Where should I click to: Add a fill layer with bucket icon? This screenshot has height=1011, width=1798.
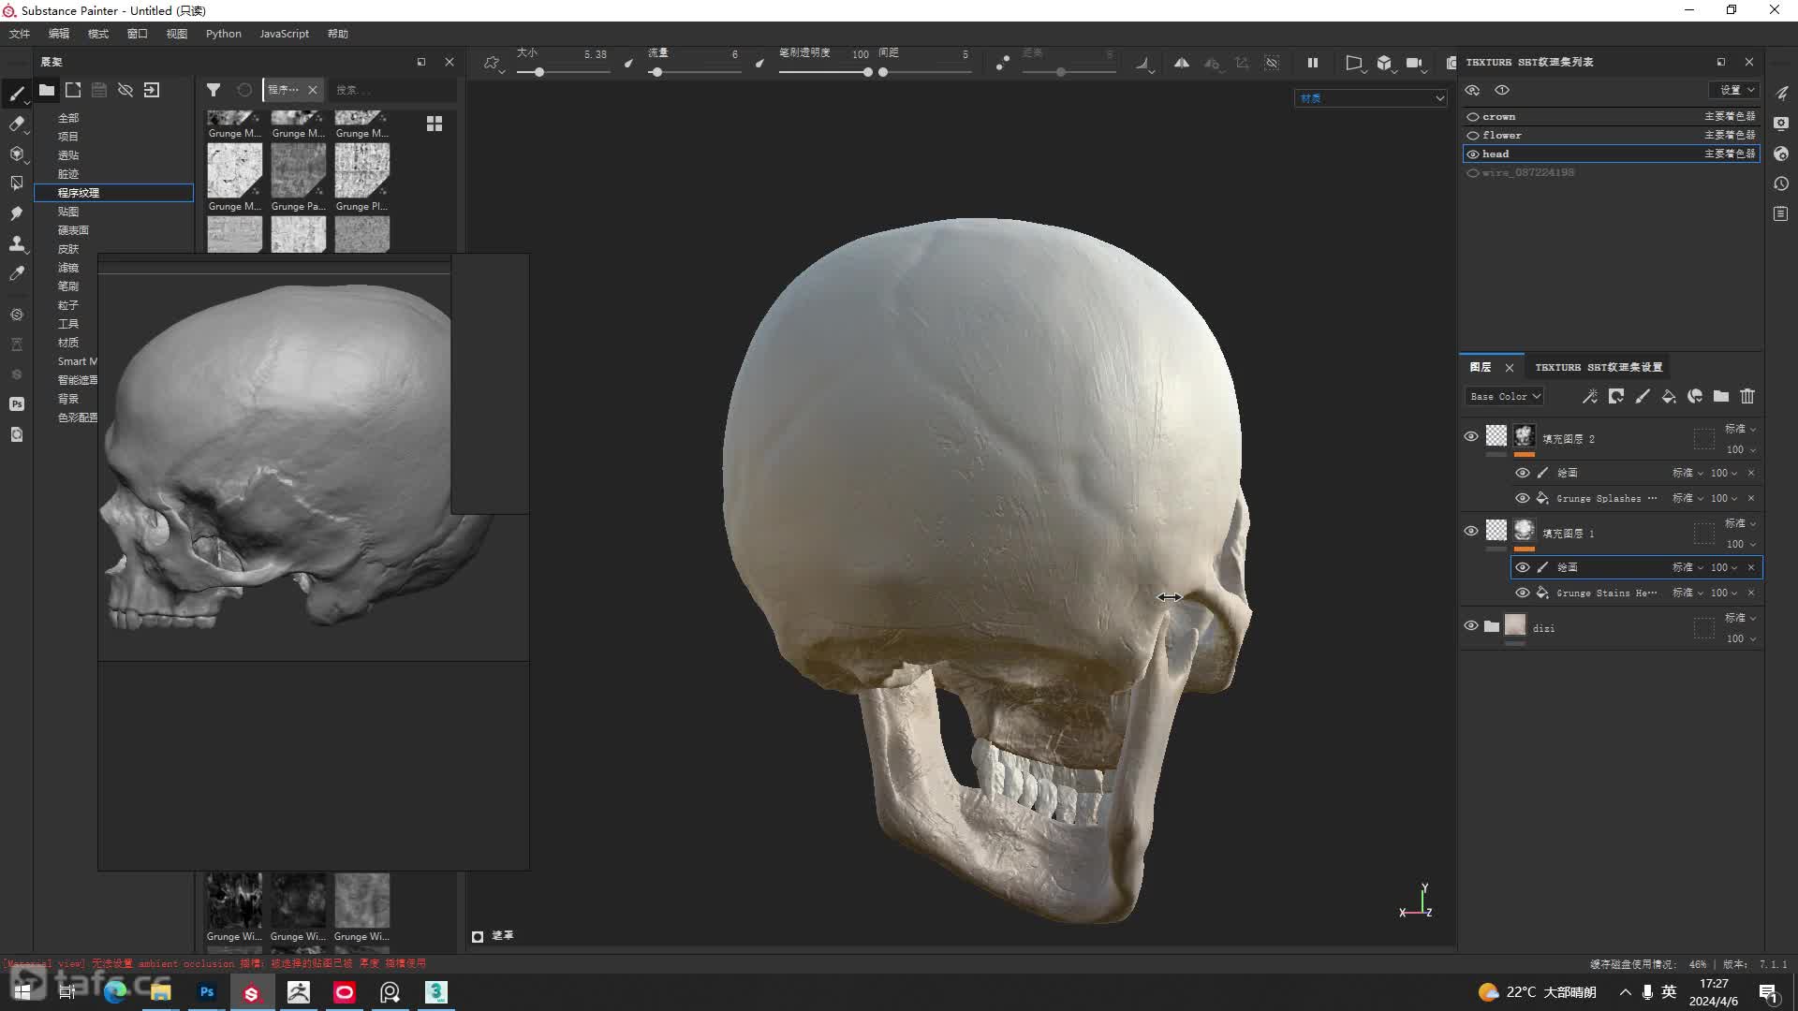point(1669,397)
